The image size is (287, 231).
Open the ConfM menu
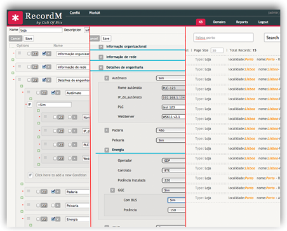pos(75,13)
